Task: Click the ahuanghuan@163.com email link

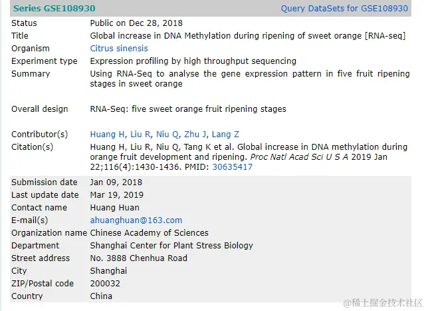Action: click(x=136, y=220)
